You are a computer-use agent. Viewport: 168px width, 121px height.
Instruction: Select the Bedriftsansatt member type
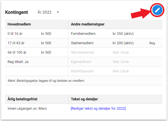tap(82, 71)
